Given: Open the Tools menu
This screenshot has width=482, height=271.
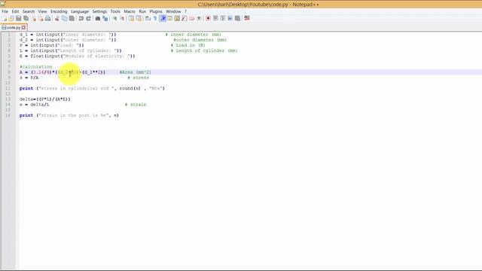Looking at the screenshot, I should (x=115, y=11).
